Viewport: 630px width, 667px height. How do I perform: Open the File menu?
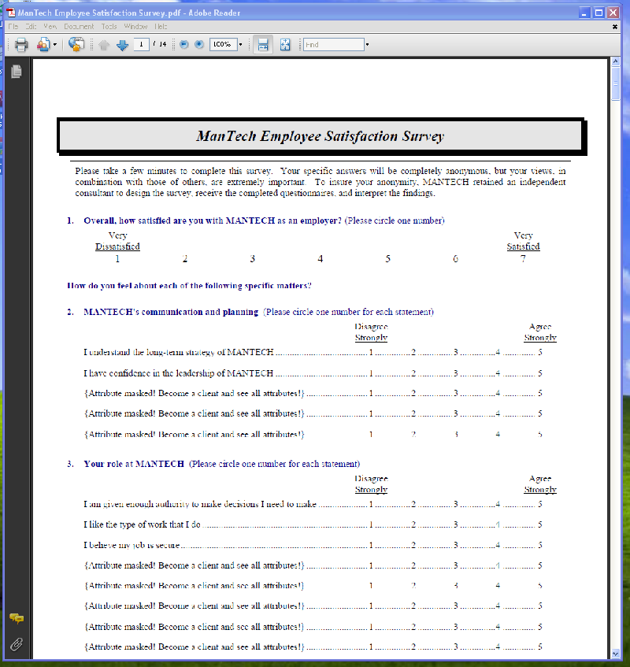pos(13,26)
